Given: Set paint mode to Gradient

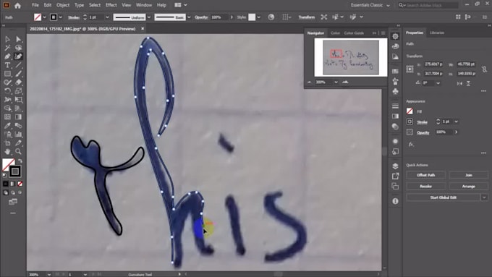Looking at the screenshot, I should pyautogui.click(x=13, y=184).
